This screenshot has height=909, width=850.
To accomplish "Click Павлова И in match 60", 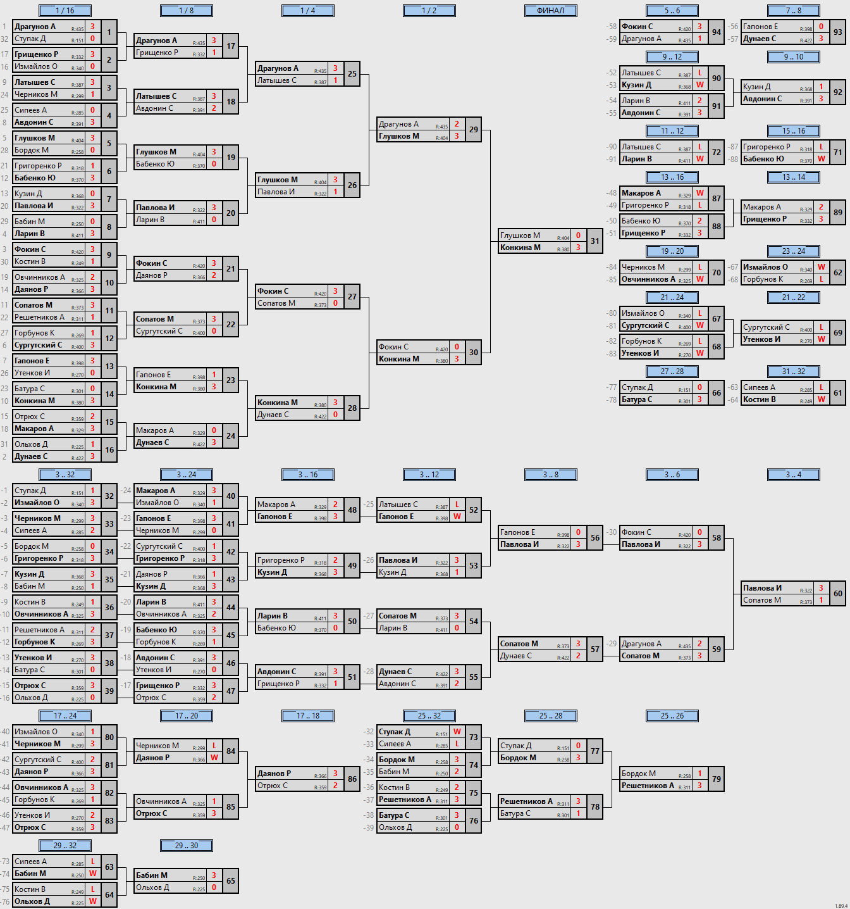I will coord(763,588).
